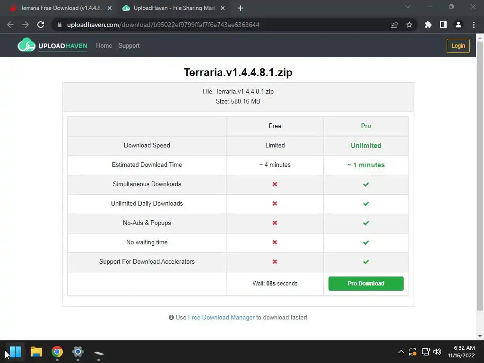Click the green 'Unlimited' speed value
This screenshot has height=363, width=484.
[366, 146]
